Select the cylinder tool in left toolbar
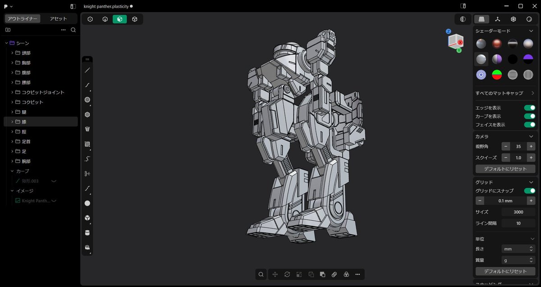This screenshot has height=287, width=541. click(x=87, y=233)
